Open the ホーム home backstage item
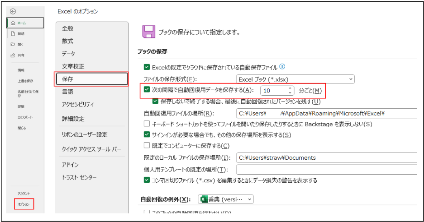 click(x=25, y=23)
